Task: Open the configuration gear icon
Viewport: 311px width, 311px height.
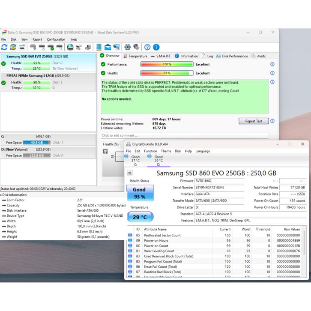Action: point(127,47)
